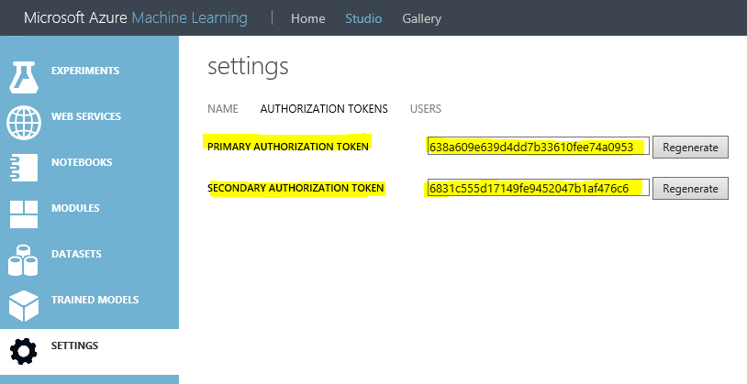The height and width of the screenshot is (384, 747).
Task: Click the secondary authorization token field
Action: (538, 188)
